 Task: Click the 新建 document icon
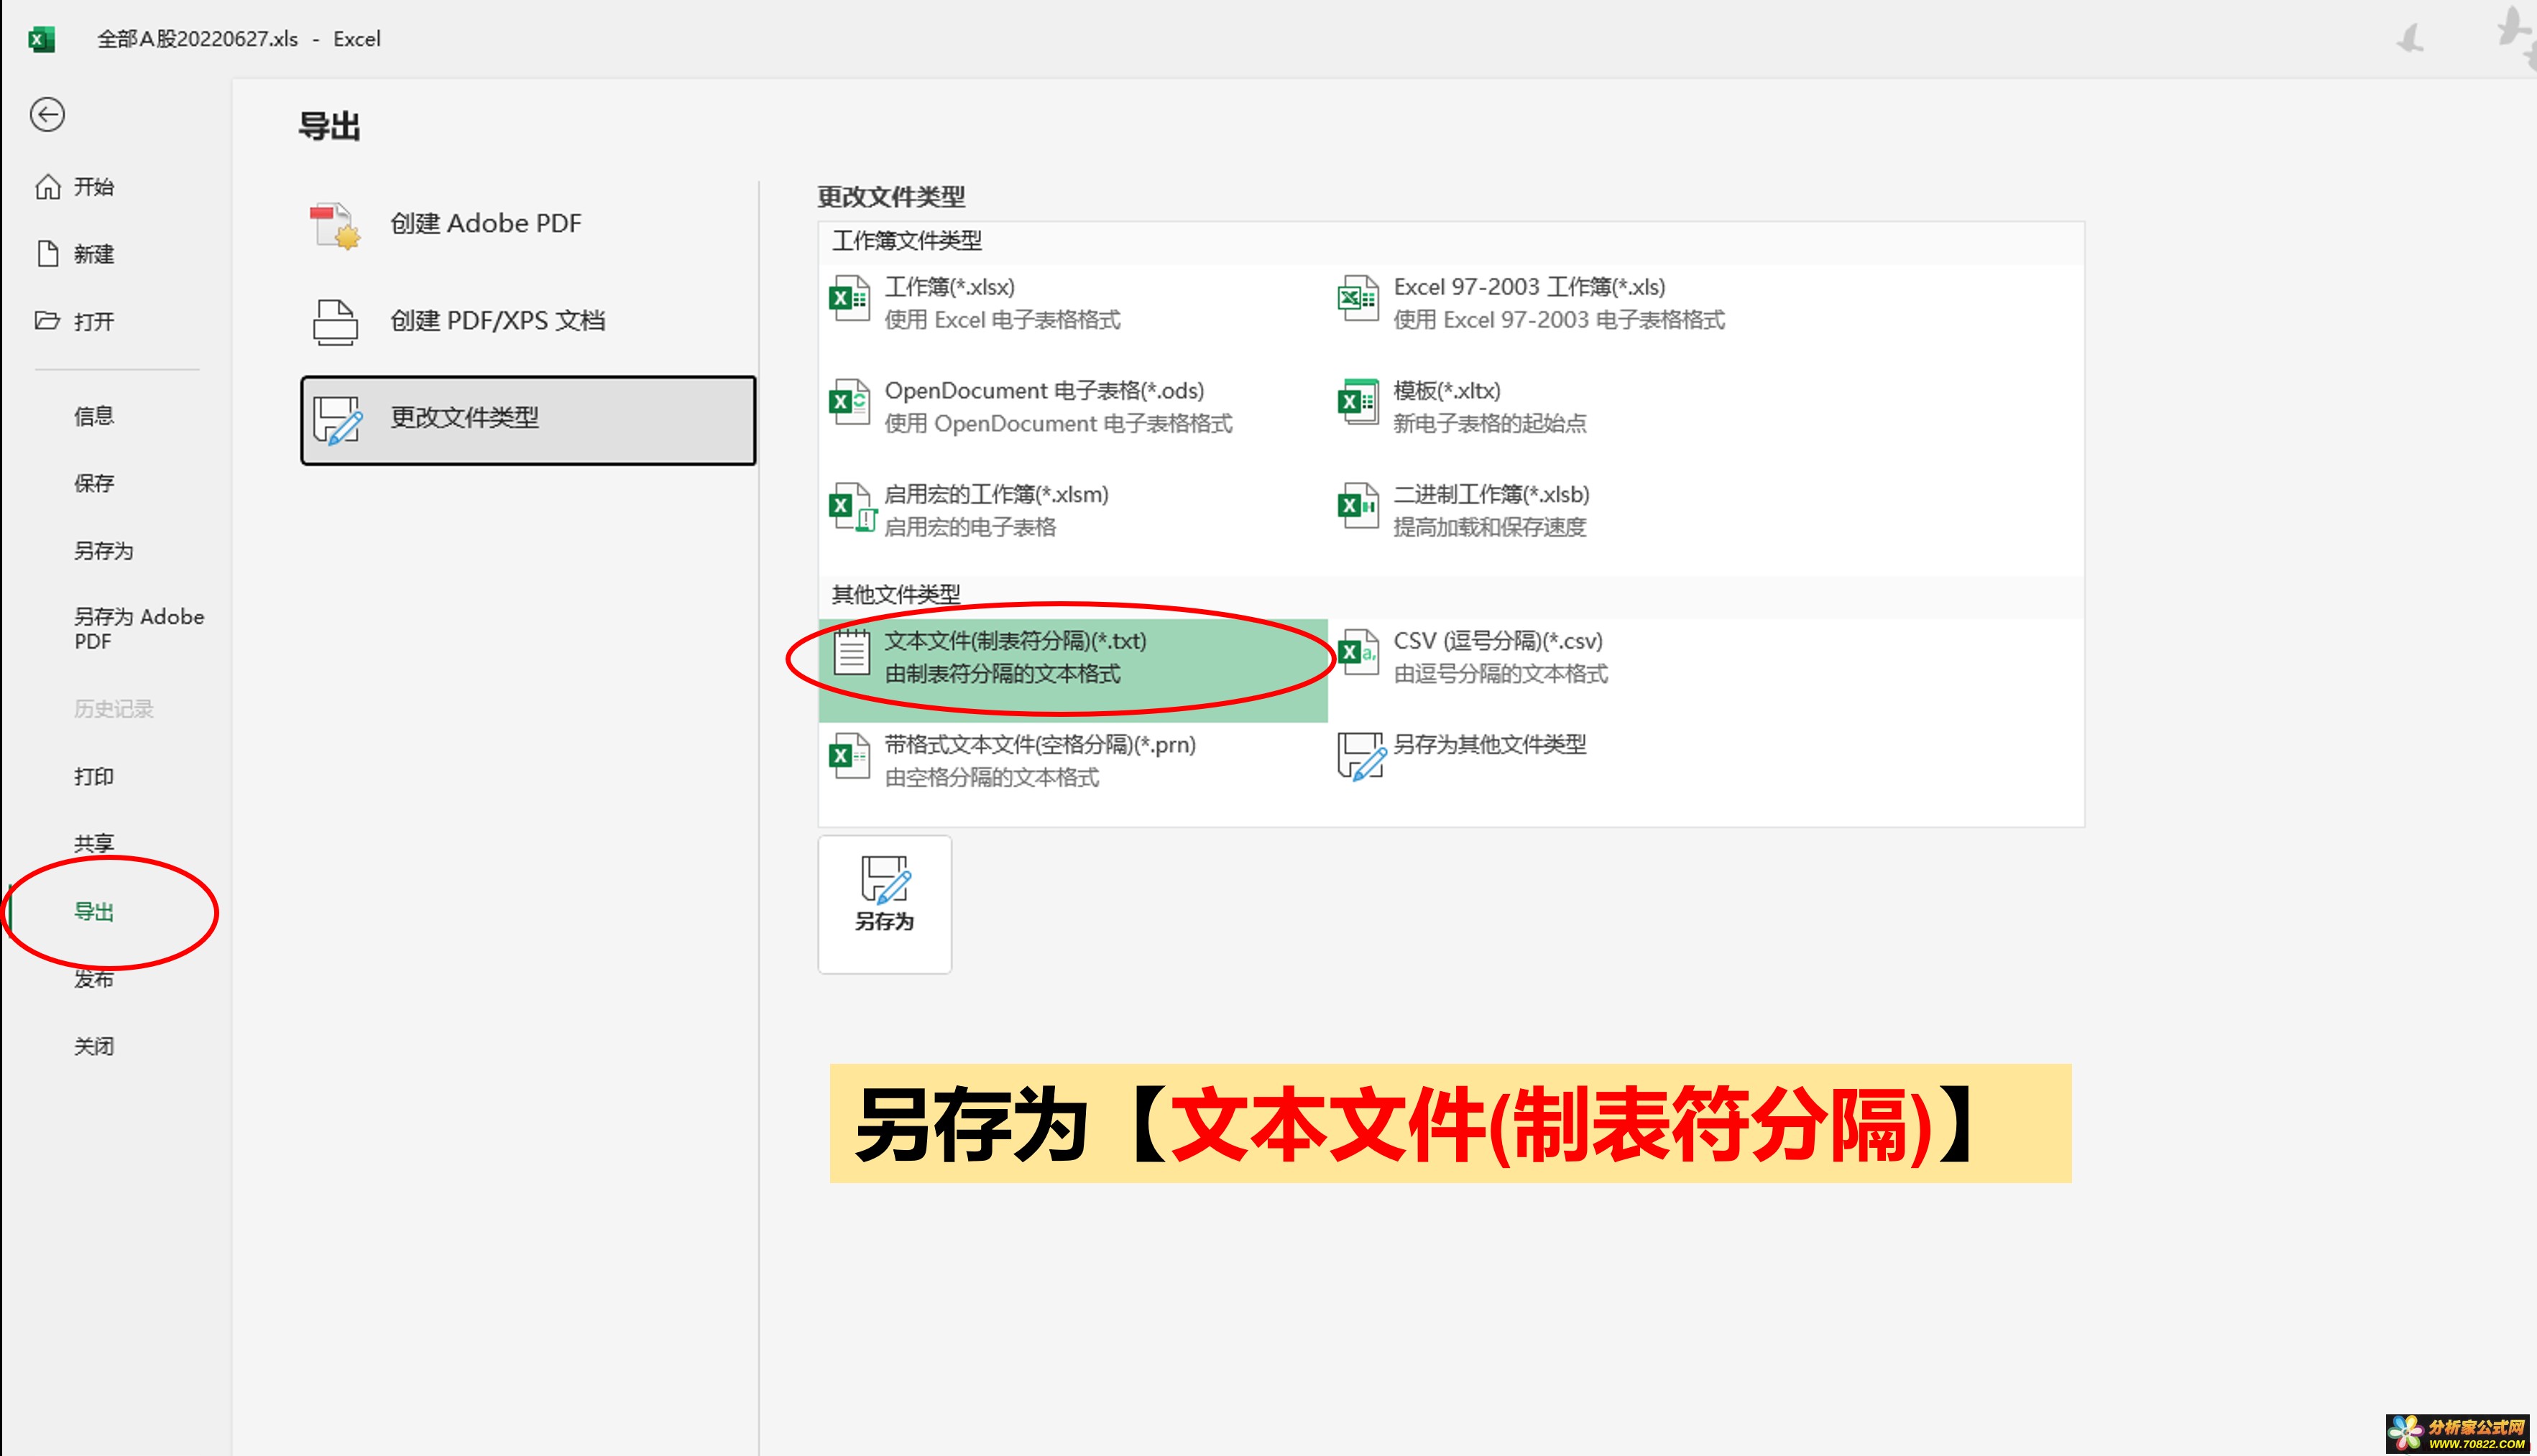48,254
